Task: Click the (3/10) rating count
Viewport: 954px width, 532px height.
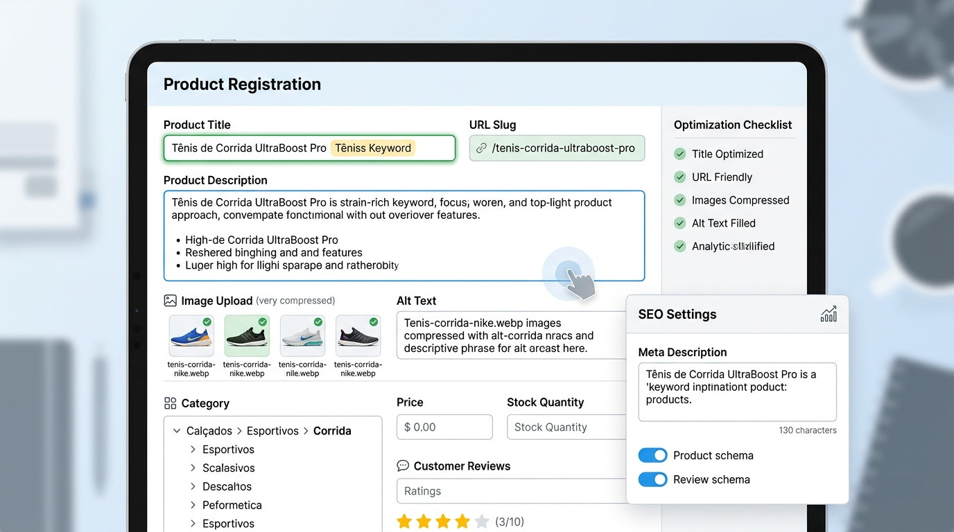Action: (510, 521)
